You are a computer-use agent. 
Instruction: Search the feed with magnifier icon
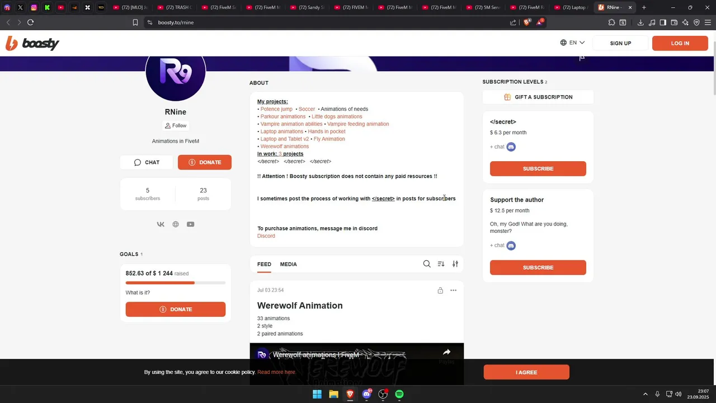click(427, 264)
